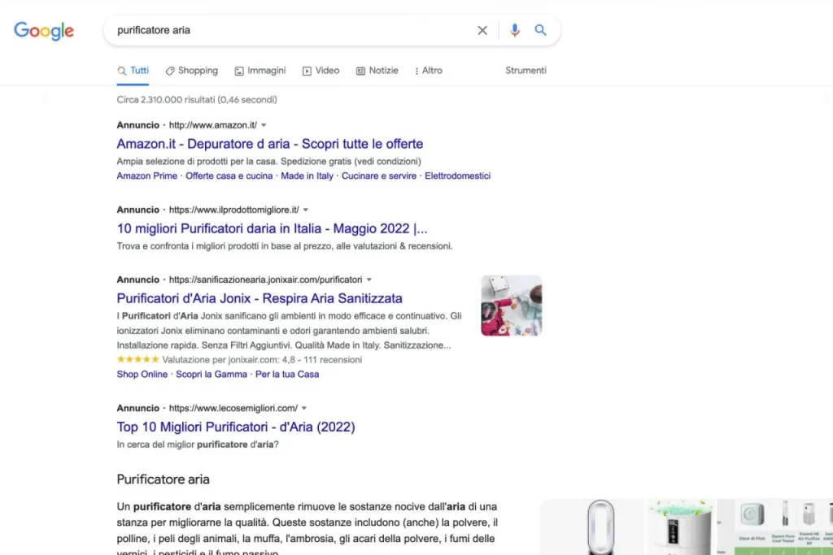This screenshot has width=833, height=555.
Task: Select the Tutti tab
Action: [x=133, y=71]
